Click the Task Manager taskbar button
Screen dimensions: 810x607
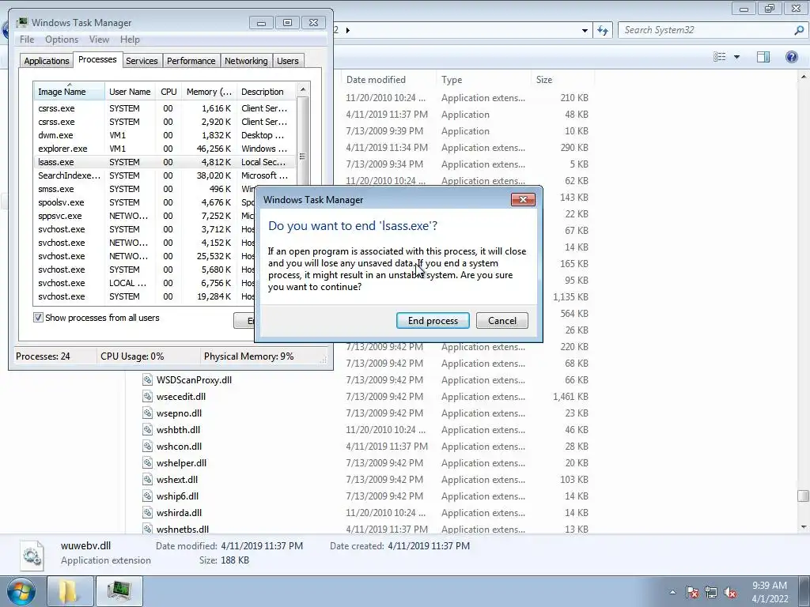pos(119,591)
